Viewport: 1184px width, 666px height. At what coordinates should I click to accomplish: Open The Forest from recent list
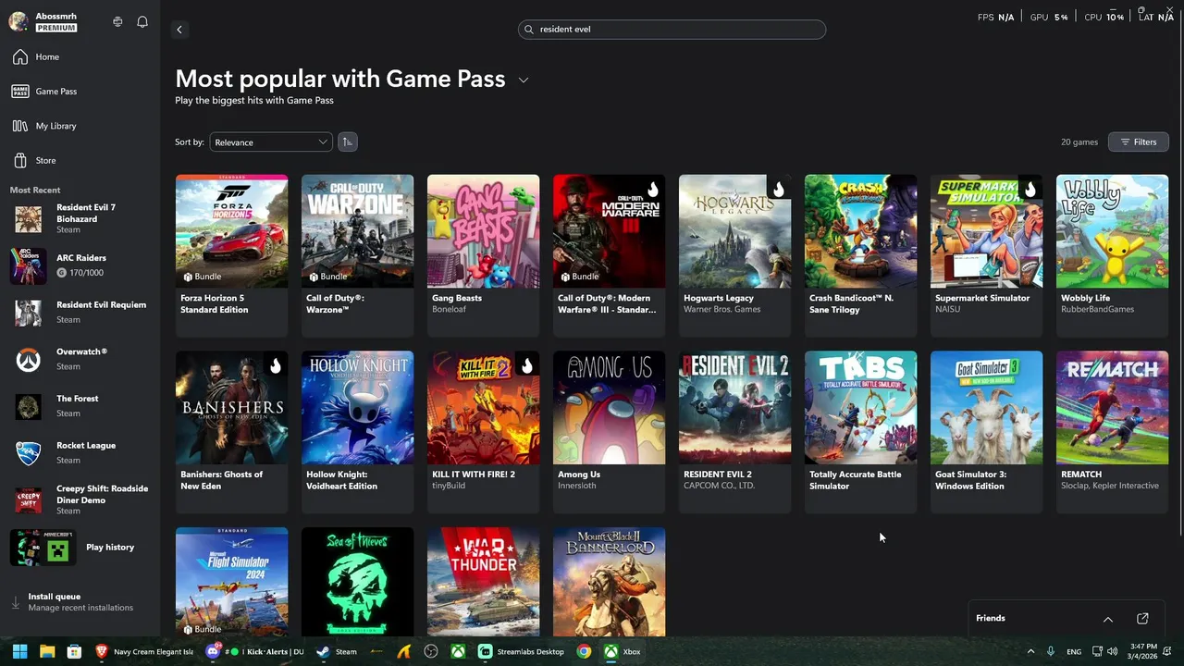tap(80, 406)
